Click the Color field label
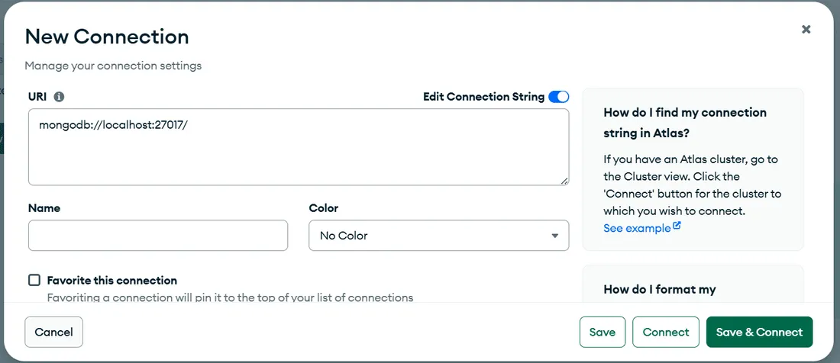 pos(323,208)
